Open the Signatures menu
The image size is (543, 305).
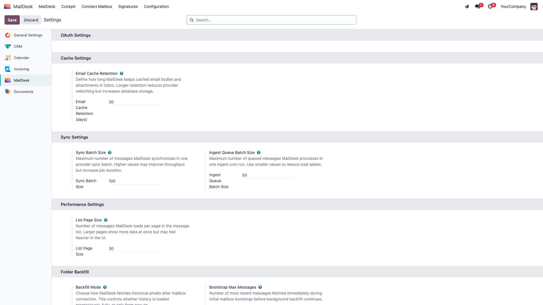click(128, 6)
